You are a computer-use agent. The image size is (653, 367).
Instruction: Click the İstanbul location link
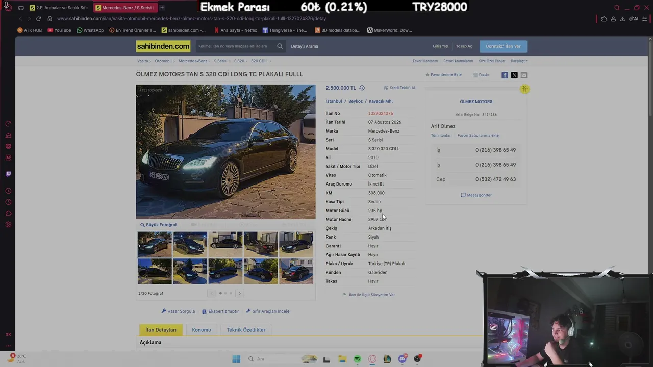(334, 101)
